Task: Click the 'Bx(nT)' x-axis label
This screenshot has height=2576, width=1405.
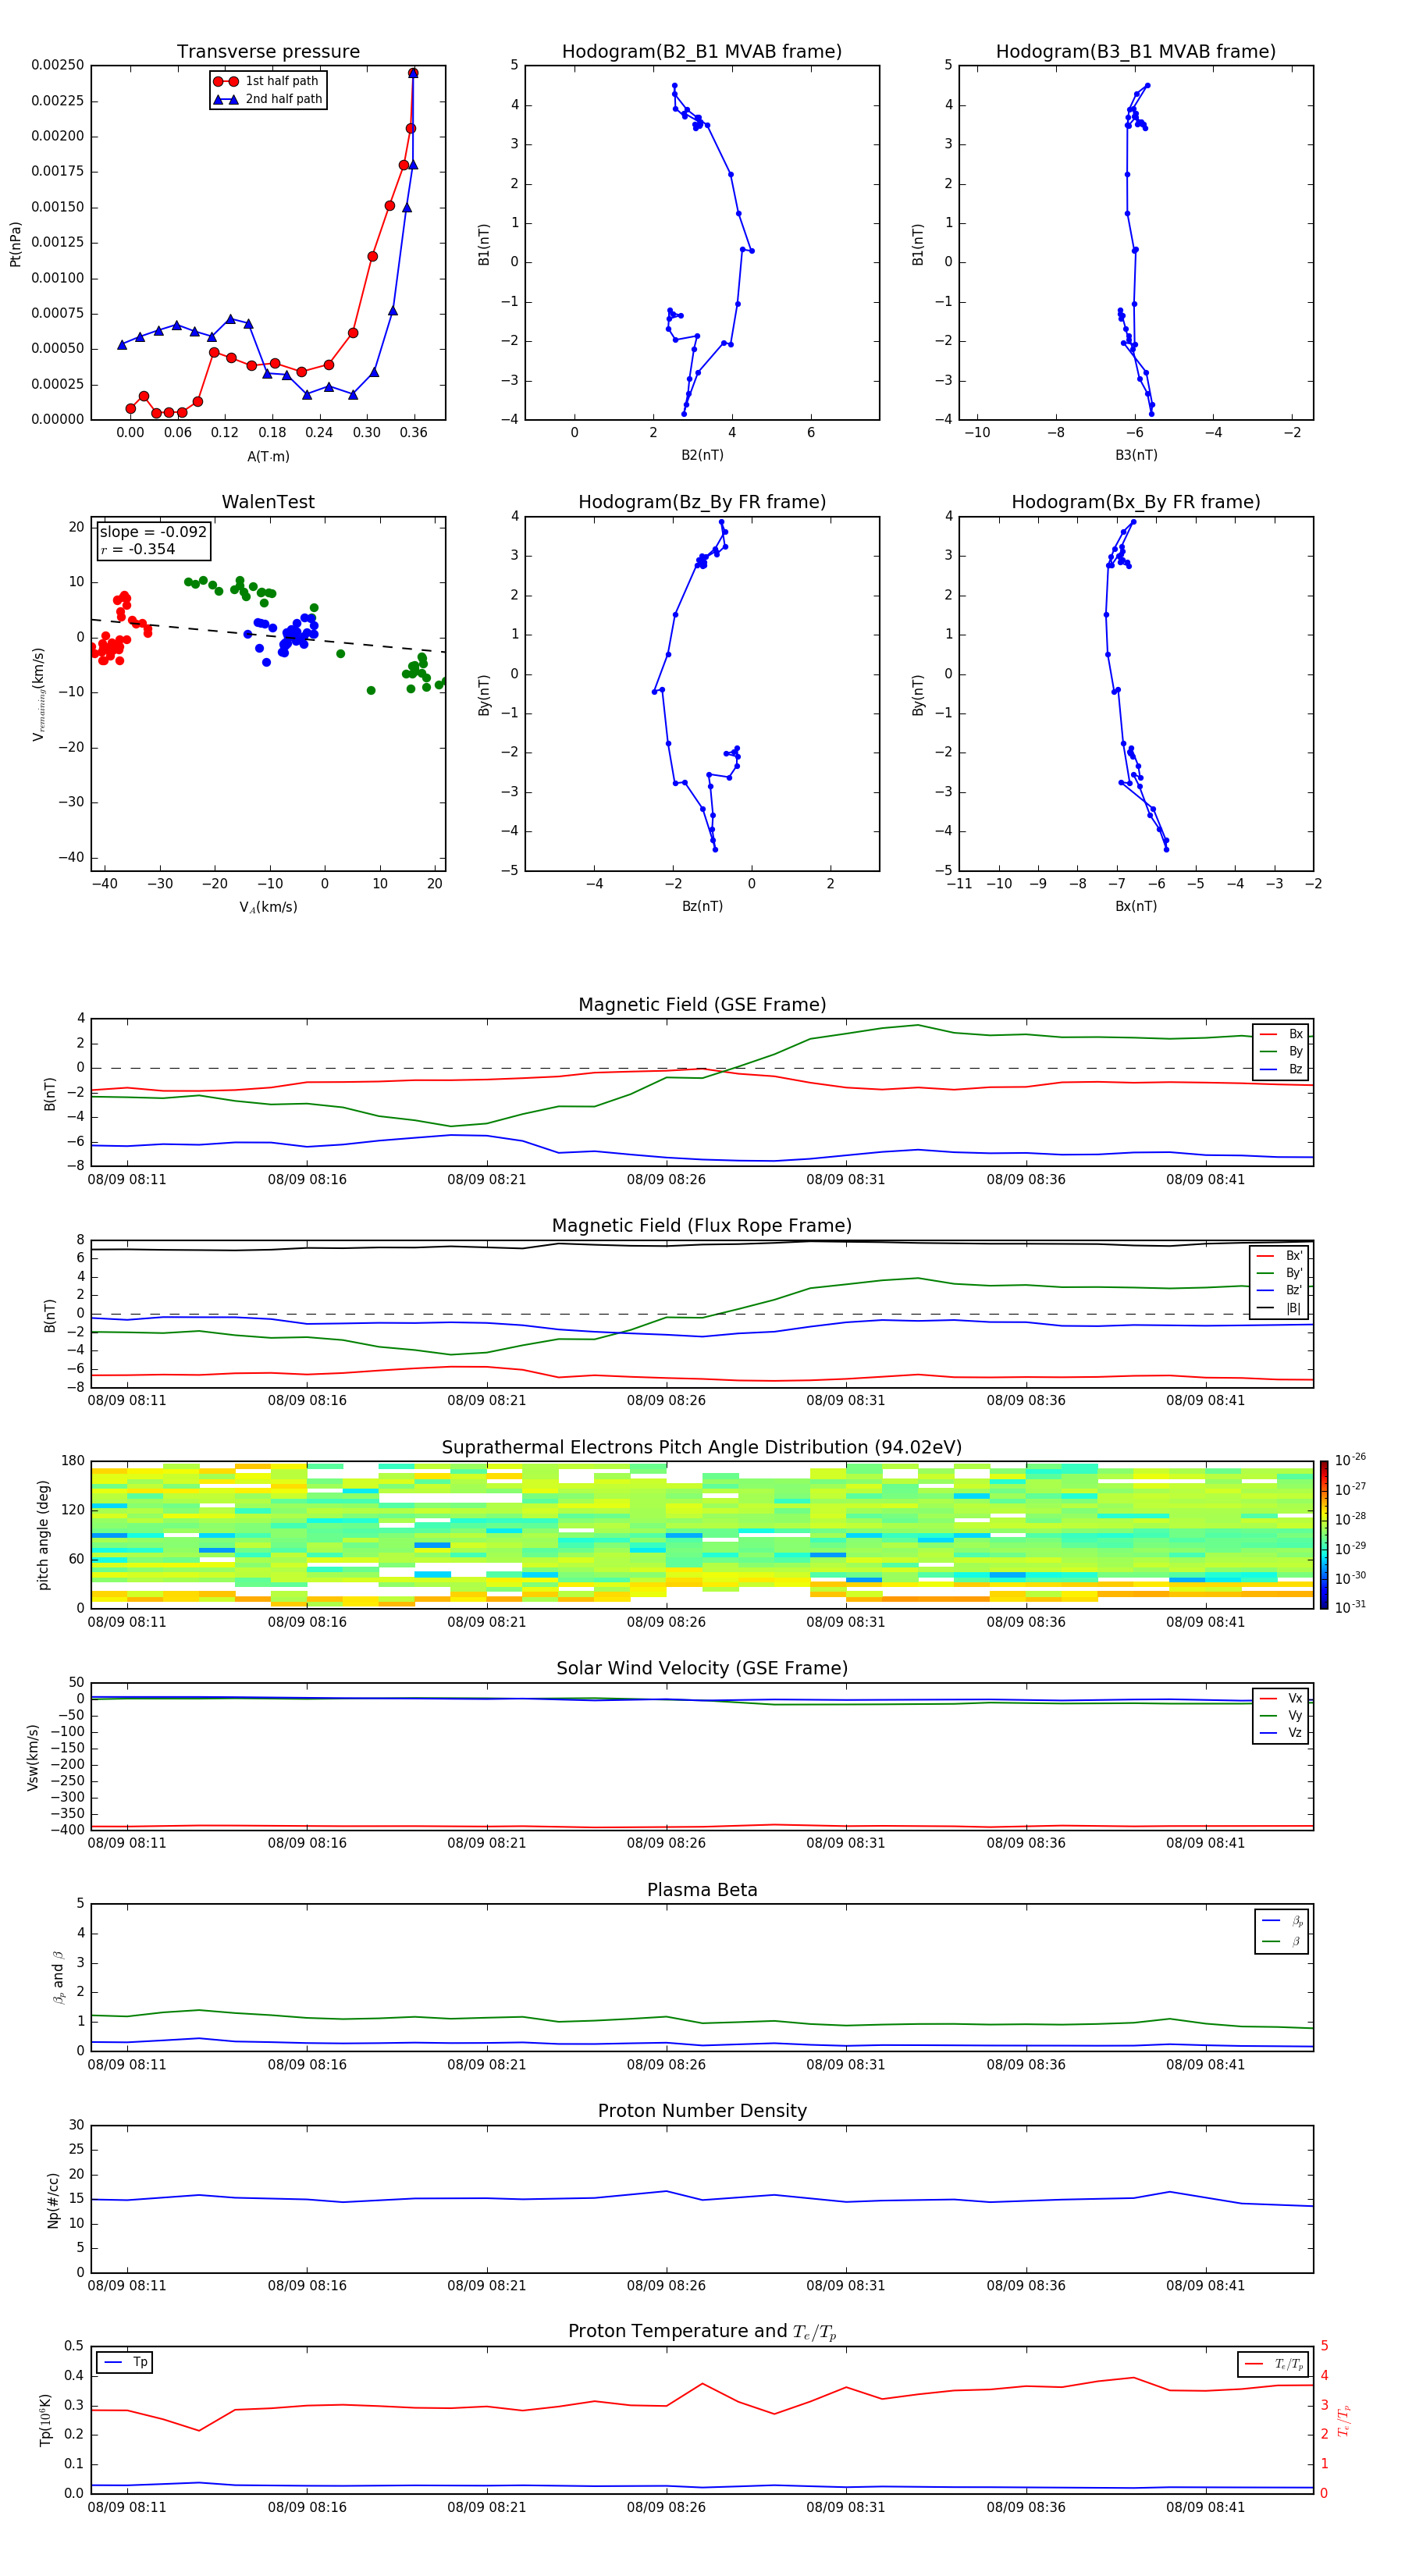Action: point(1136,906)
